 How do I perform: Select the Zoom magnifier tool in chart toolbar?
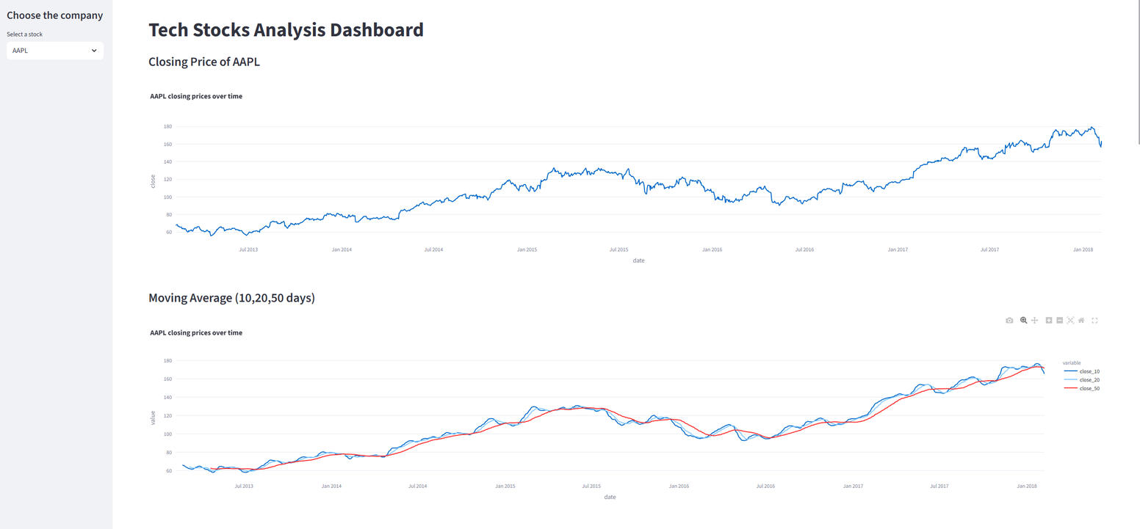(1023, 321)
